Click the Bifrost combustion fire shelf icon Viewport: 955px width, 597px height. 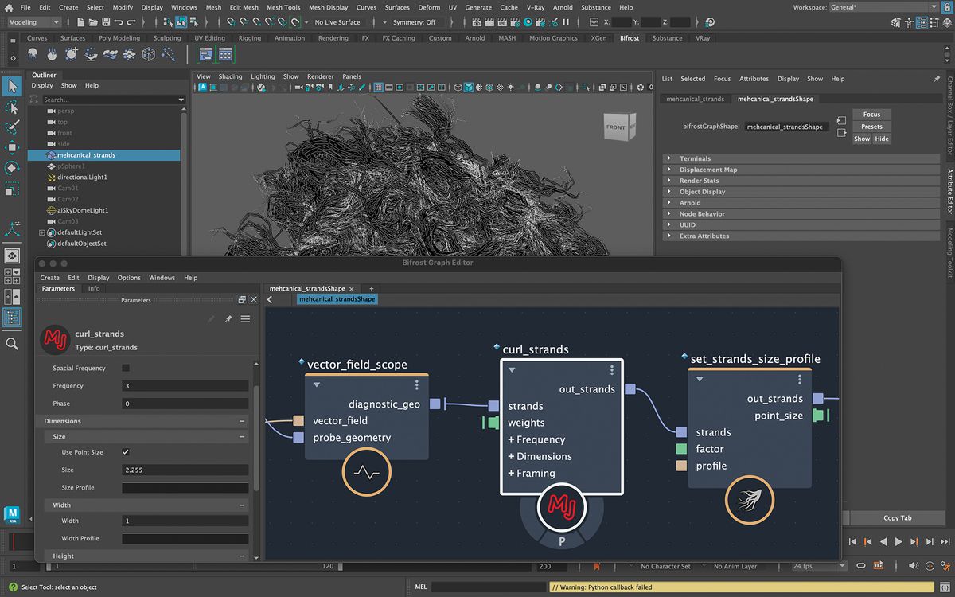pos(51,54)
